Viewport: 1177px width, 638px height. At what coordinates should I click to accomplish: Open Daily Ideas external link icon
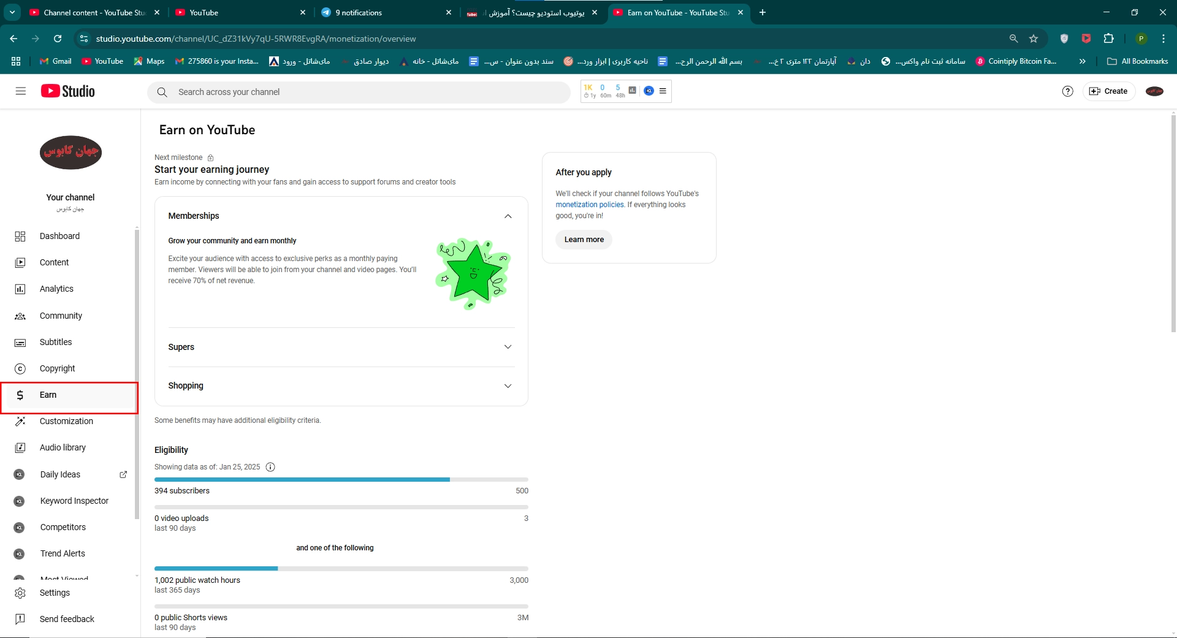pyautogui.click(x=123, y=474)
